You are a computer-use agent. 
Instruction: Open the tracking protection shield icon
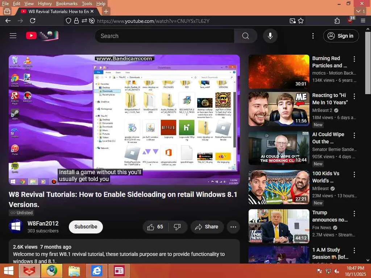pyautogui.click(x=68, y=21)
